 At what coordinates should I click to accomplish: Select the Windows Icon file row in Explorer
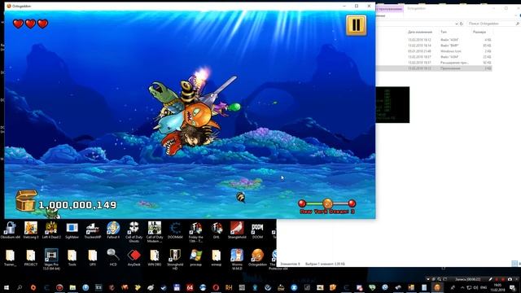point(434,51)
